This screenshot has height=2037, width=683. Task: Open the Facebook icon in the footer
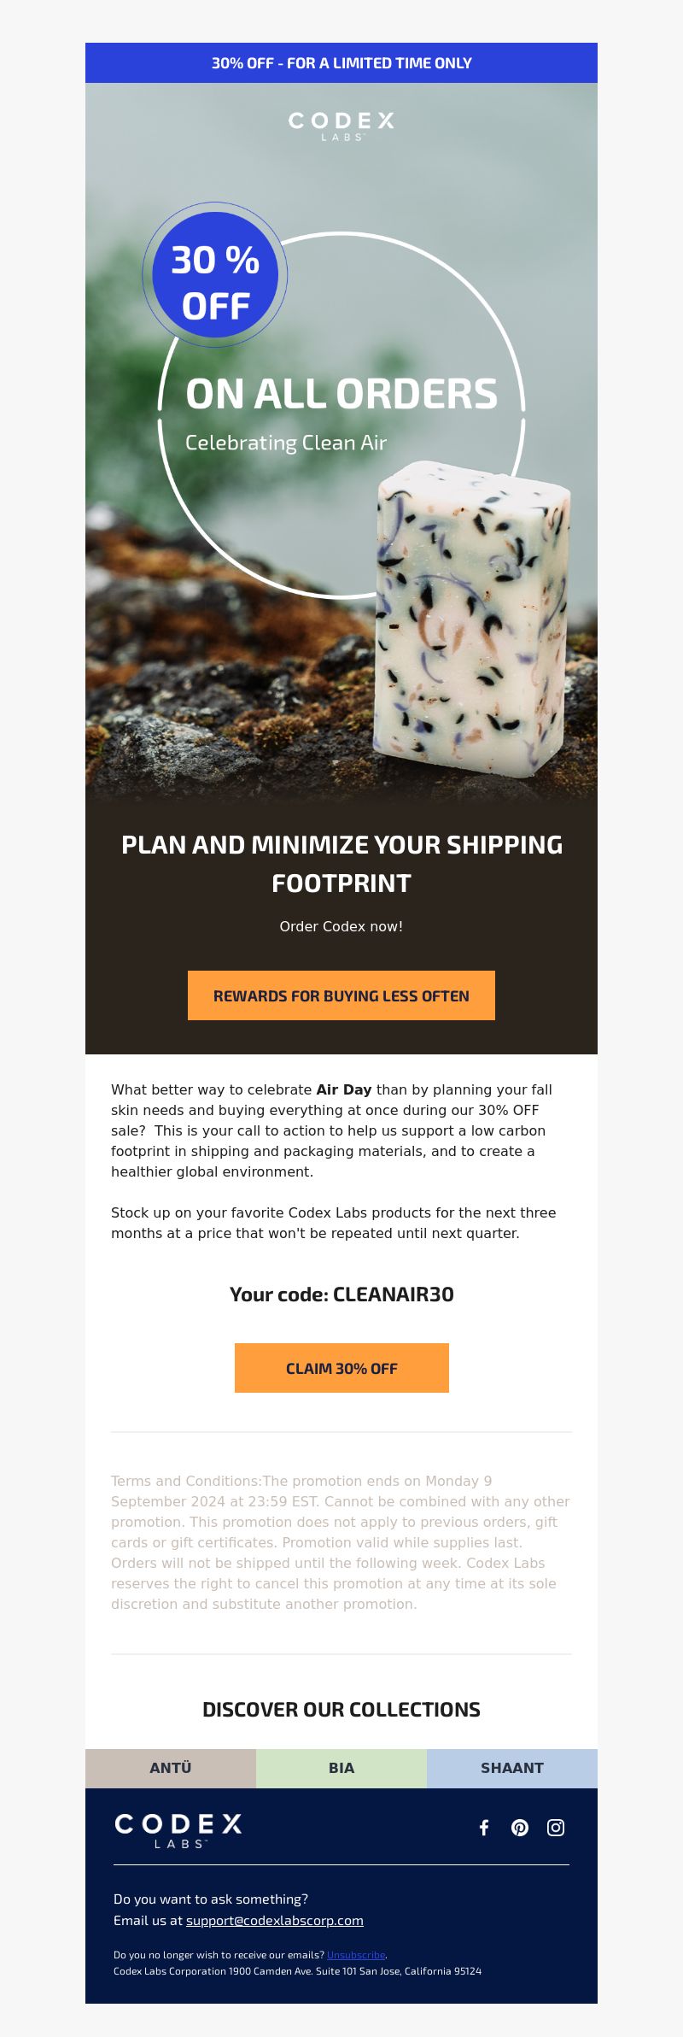point(484,1827)
